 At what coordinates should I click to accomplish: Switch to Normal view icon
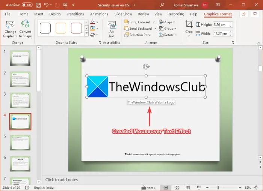pos(166,188)
